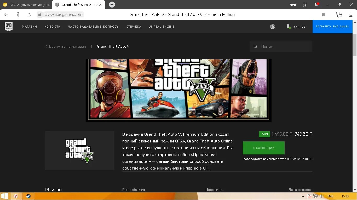Screen dimensions: 357x200
Task: Click the Yandex Browser taskbar icon
Action: click(16, 196)
